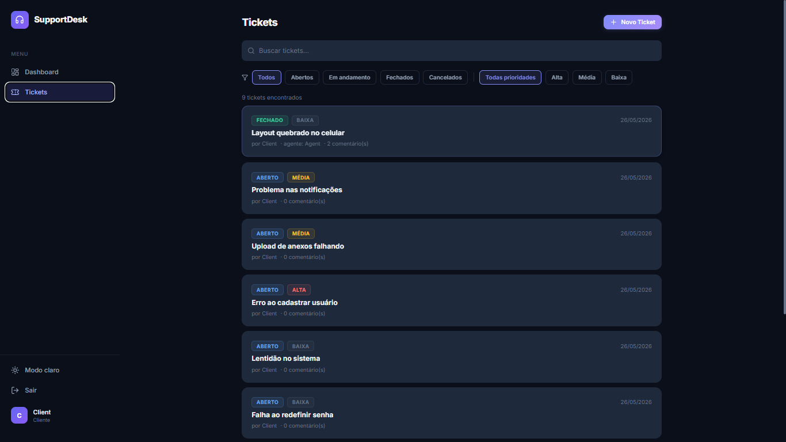
Task: Filter tickets by Fechados
Action: click(x=399, y=77)
